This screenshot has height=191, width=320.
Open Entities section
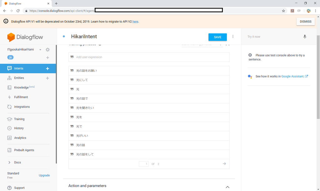[x=19, y=78]
